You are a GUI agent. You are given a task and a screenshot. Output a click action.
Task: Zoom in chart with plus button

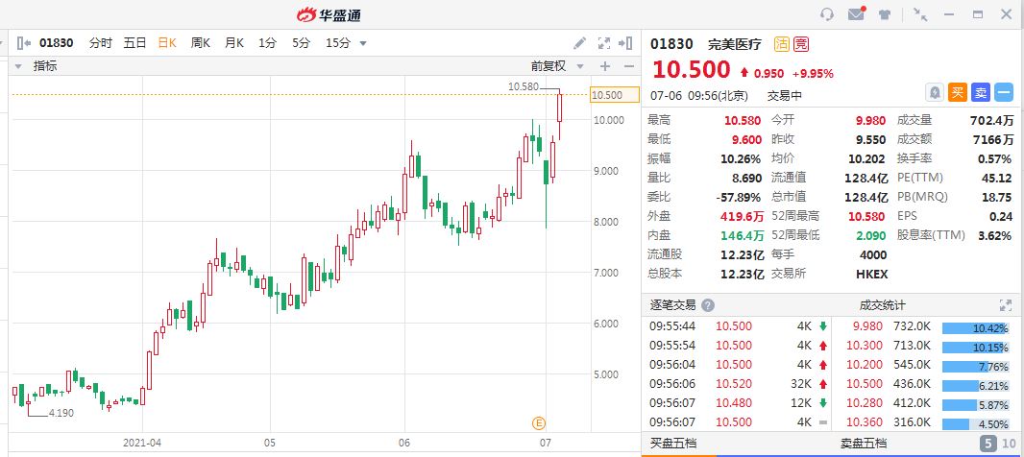click(x=605, y=66)
